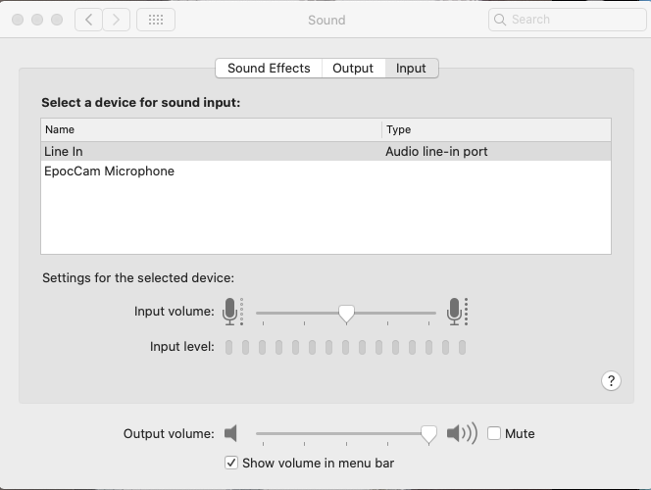The image size is (651, 490).
Task: Focus the Search field
Action: pos(567,20)
